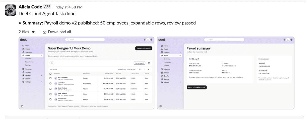
Task: Click the Friday at 4:58 PM timestamp
Action: click(68, 7)
